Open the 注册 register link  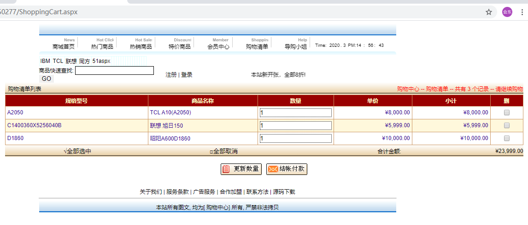pyautogui.click(x=171, y=74)
